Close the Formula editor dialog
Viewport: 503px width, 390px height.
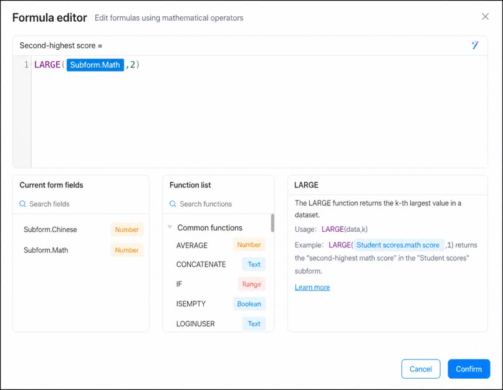tap(485, 17)
